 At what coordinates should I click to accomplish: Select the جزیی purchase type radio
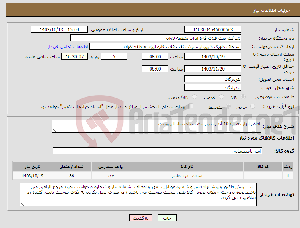pyautogui.click(x=252, y=106)
